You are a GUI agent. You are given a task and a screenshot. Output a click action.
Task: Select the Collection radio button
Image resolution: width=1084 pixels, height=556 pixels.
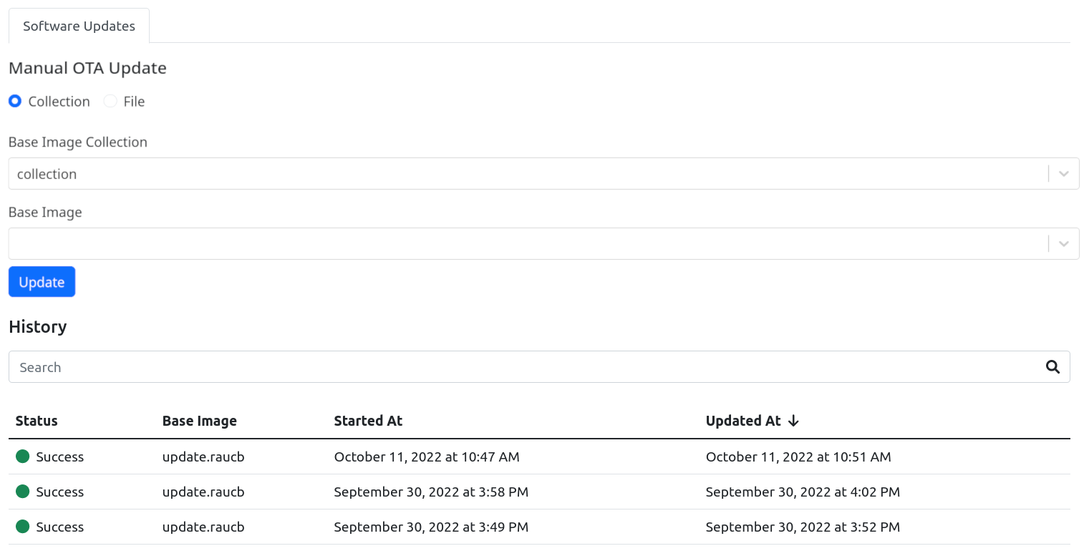click(15, 101)
